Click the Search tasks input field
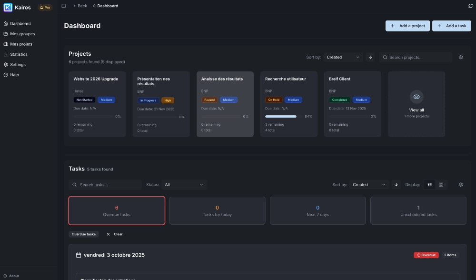476x280 pixels. 109,185
